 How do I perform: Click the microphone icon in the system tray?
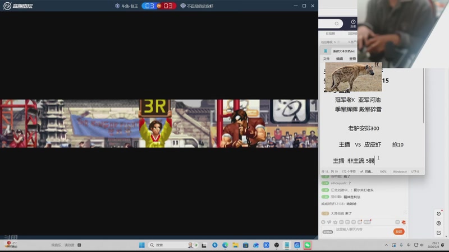(401, 245)
